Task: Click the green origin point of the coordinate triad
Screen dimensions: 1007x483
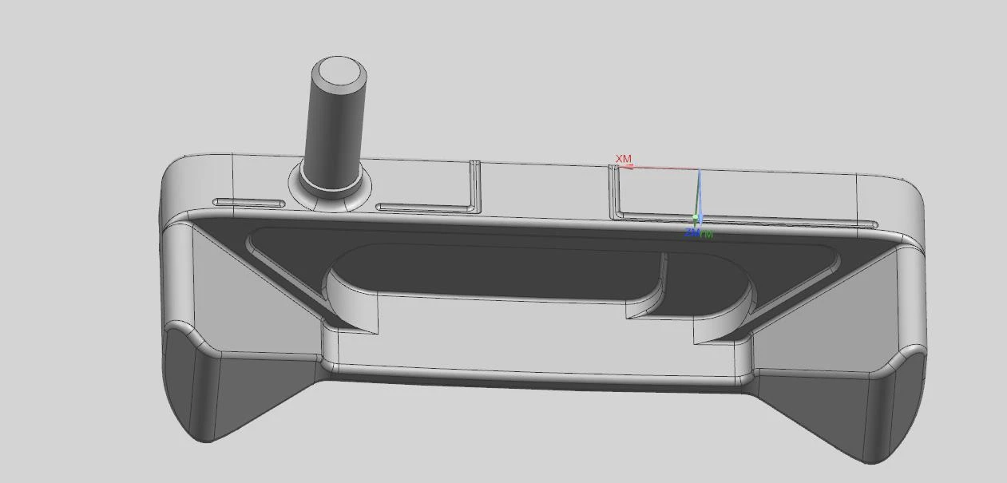Action: tap(696, 217)
